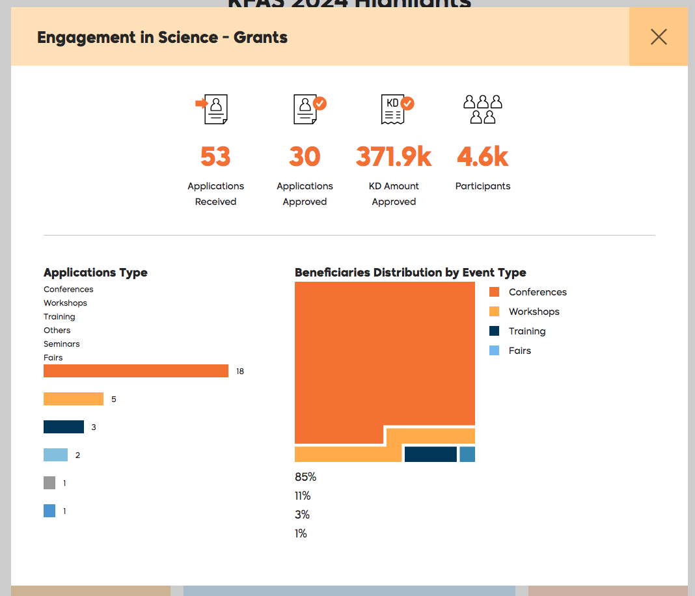Viewport: 695px width, 596px height.
Task: Click the Training legend text
Action: click(527, 331)
